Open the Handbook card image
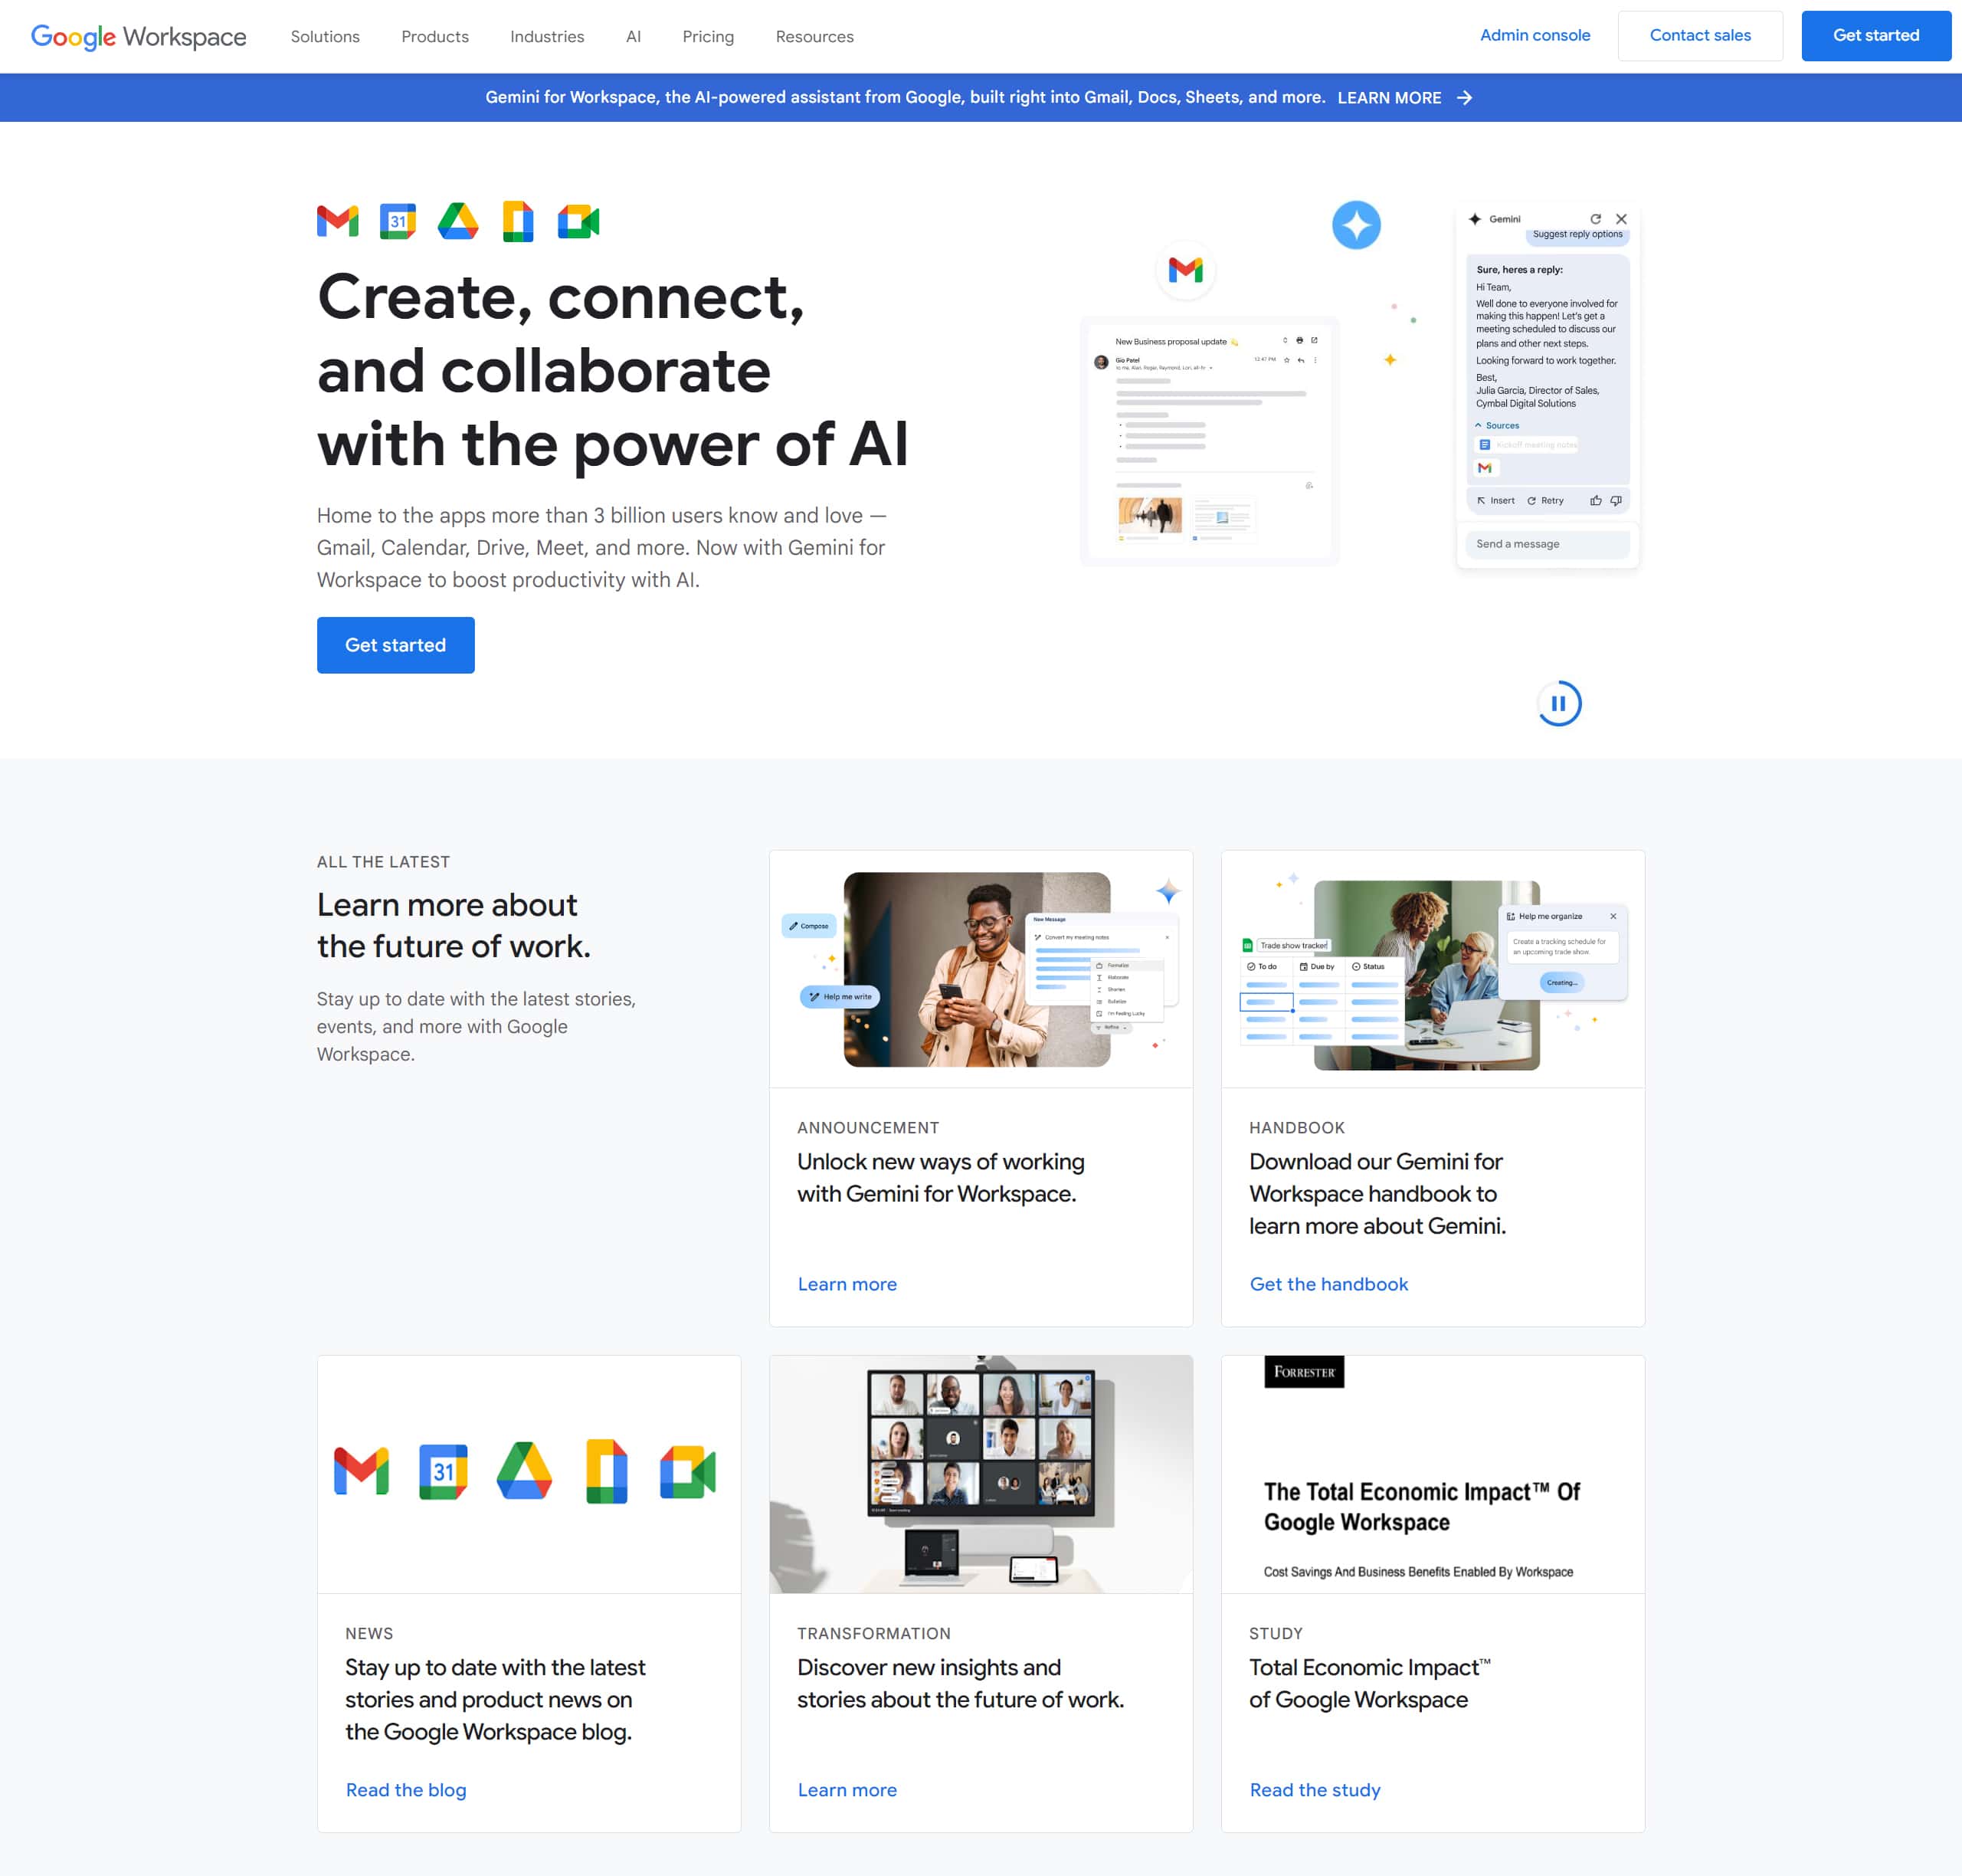 click(x=1433, y=969)
